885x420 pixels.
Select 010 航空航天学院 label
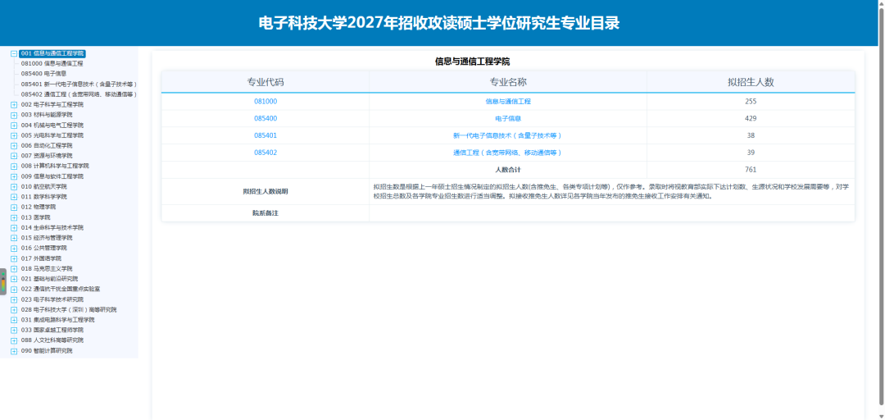coord(43,186)
